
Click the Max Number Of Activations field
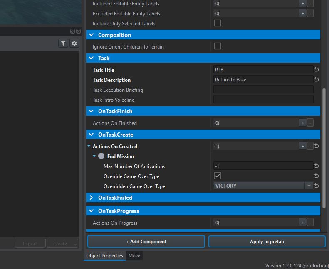click(x=263, y=166)
